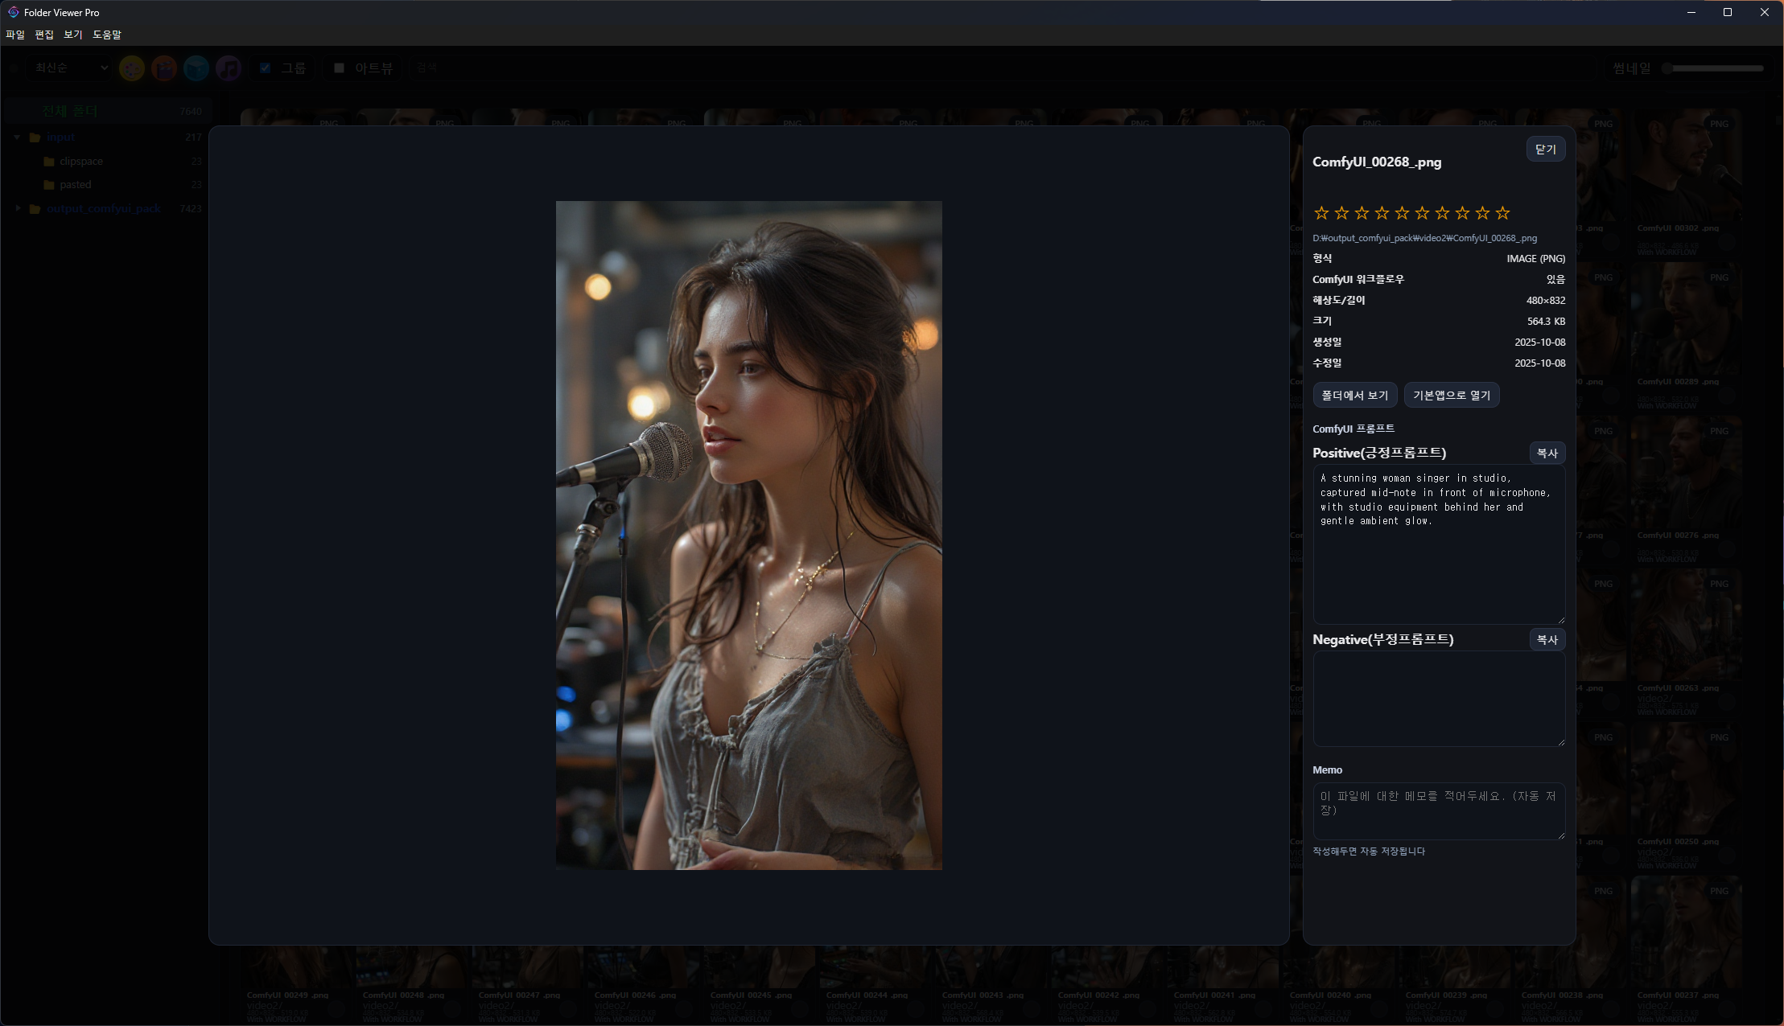The height and width of the screenshot is (1026, 1784).
Task: Open the 파일 menu
Action: pos(15,35)
